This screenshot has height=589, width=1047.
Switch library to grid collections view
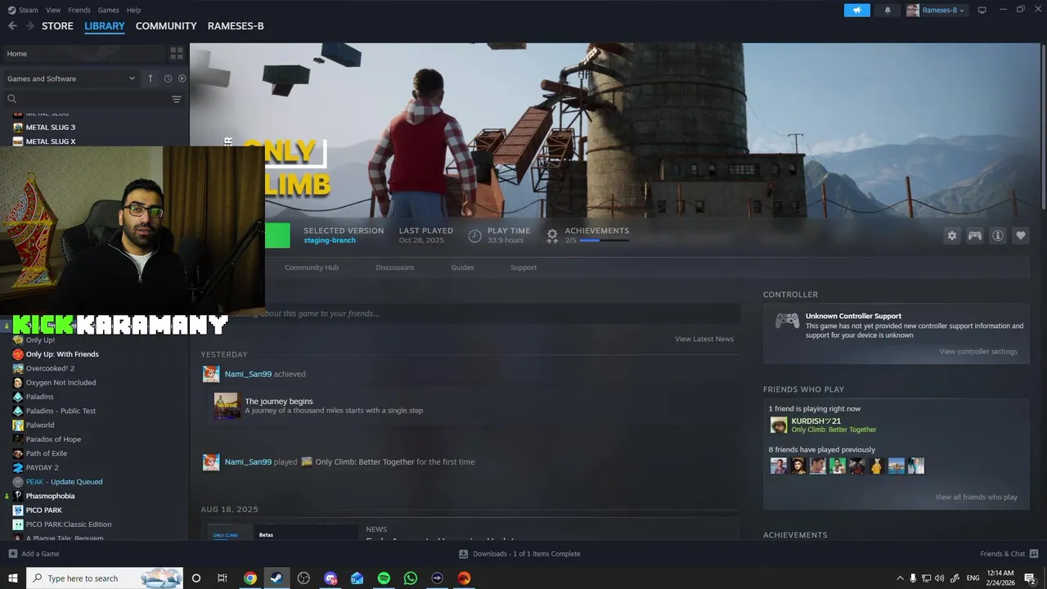pos(177,53)
